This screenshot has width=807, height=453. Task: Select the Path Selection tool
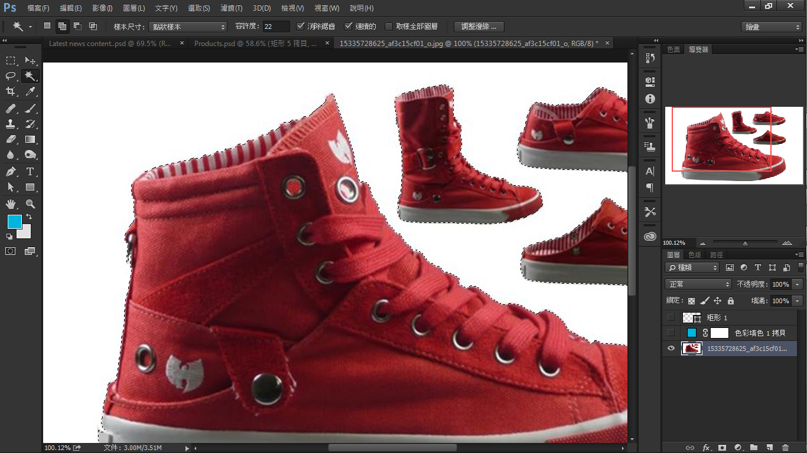click(11, 187)
